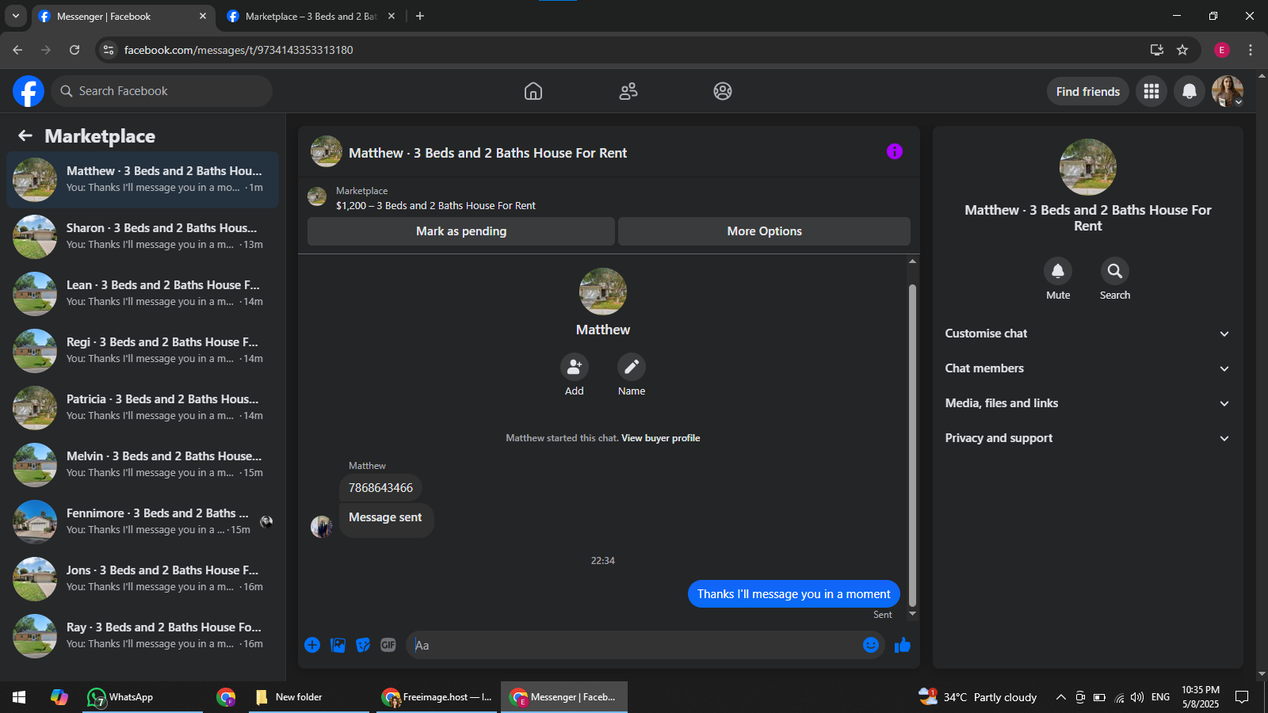This screenshot has width=1268, height=713.
Task: Open Chrome profile E avatar
Action: [1222, 50]
